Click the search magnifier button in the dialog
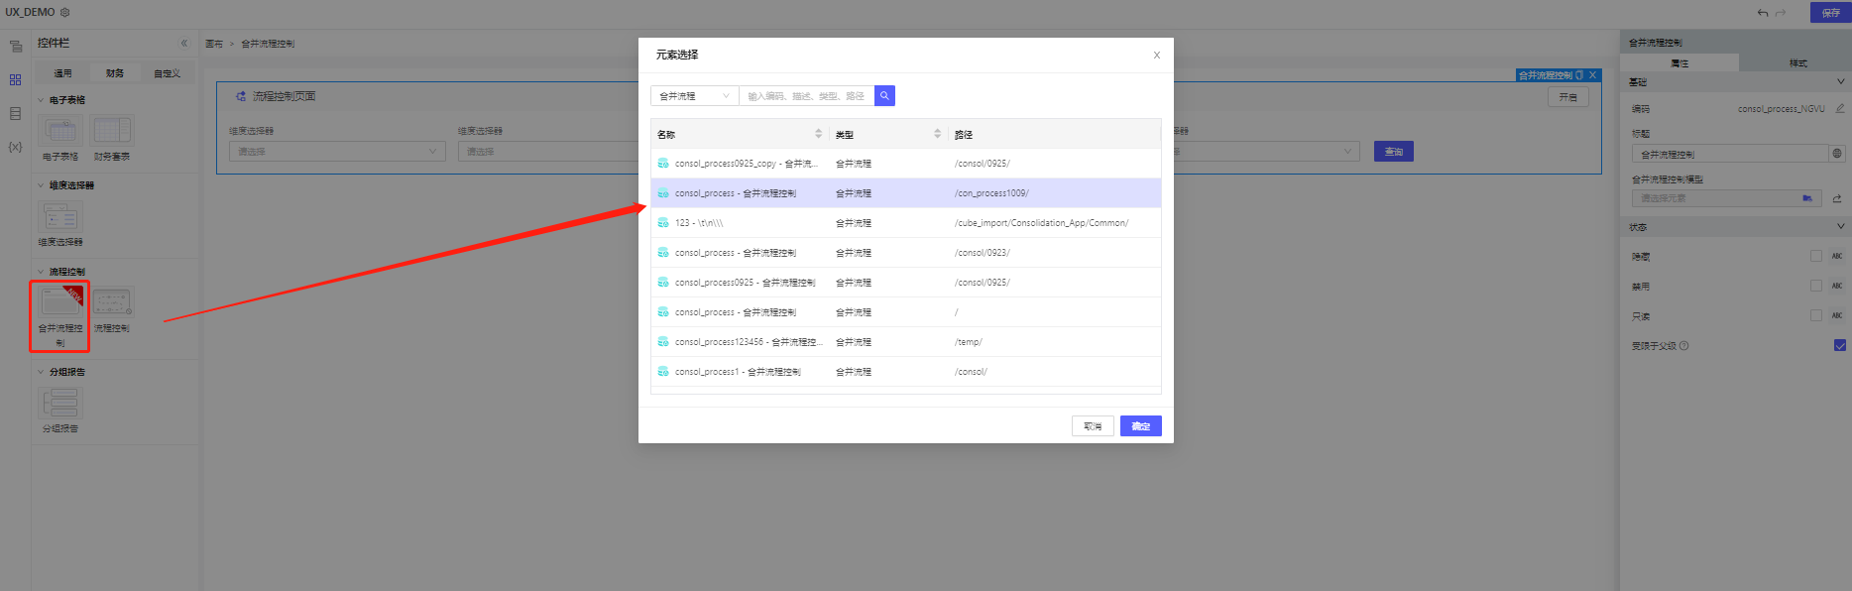 coord(884,96)
